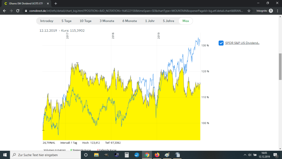Screen dimensions: 282x159
Task: Select the 1 Jahr time span
Action: pos(150,21)
